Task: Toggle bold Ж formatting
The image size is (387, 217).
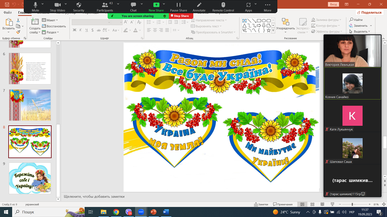Action: coord(74,30)
